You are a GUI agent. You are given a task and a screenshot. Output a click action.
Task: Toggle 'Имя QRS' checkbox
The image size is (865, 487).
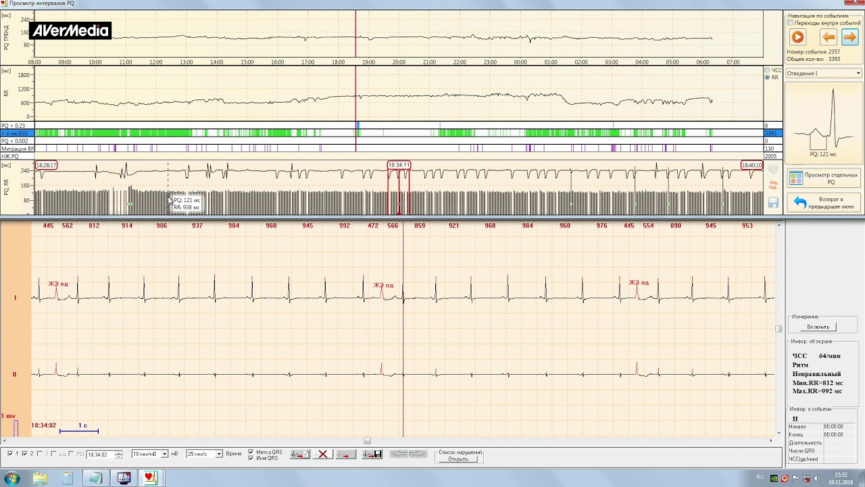[251, 458]
